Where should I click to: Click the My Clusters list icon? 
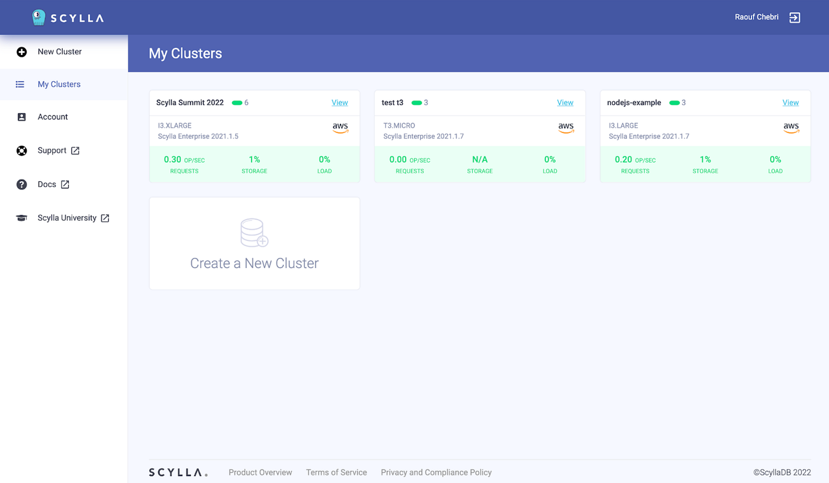(20, 84)
